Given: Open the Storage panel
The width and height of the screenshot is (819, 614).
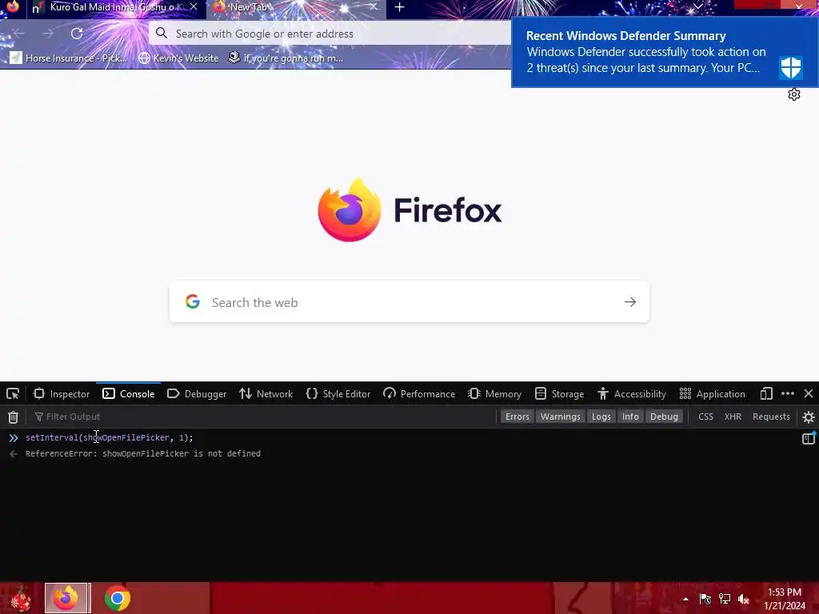Looking at the screenshot, I should coord(559,393).
